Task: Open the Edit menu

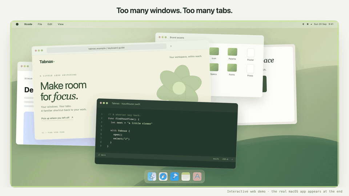Action: (x=50, y=24)
